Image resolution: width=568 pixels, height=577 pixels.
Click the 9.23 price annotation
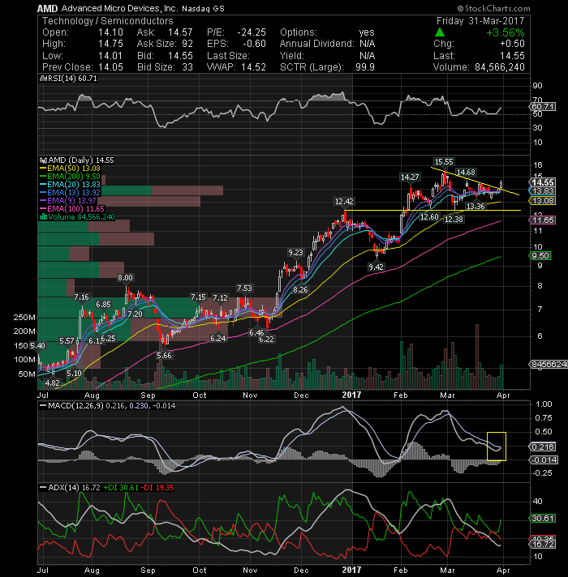[296, 253]
